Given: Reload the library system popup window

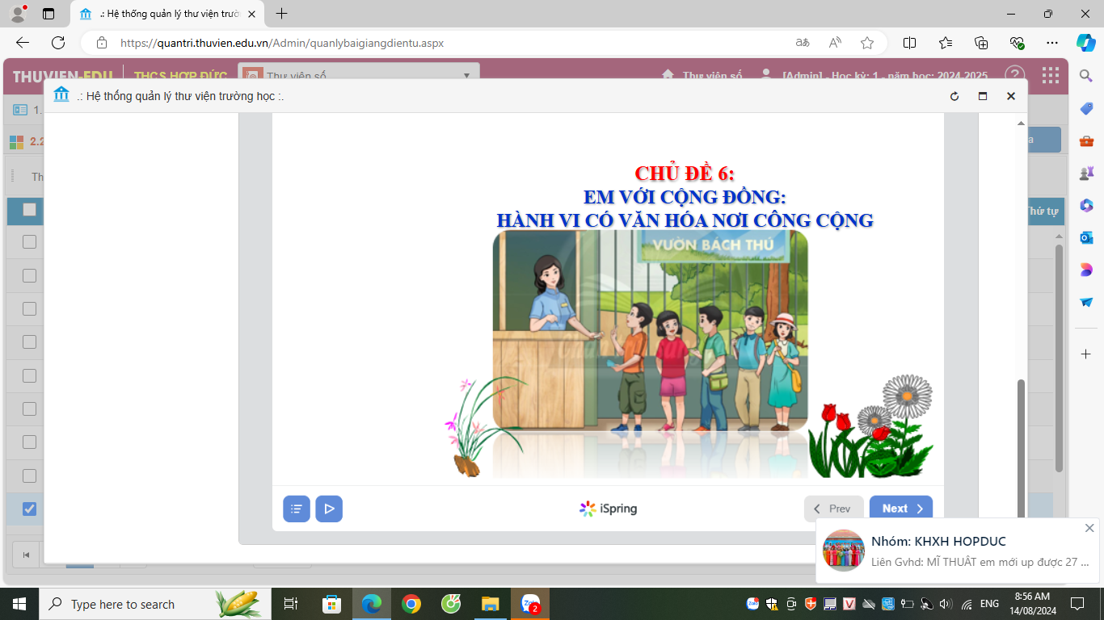Looking at the screenshot, I should pos(954,96).
